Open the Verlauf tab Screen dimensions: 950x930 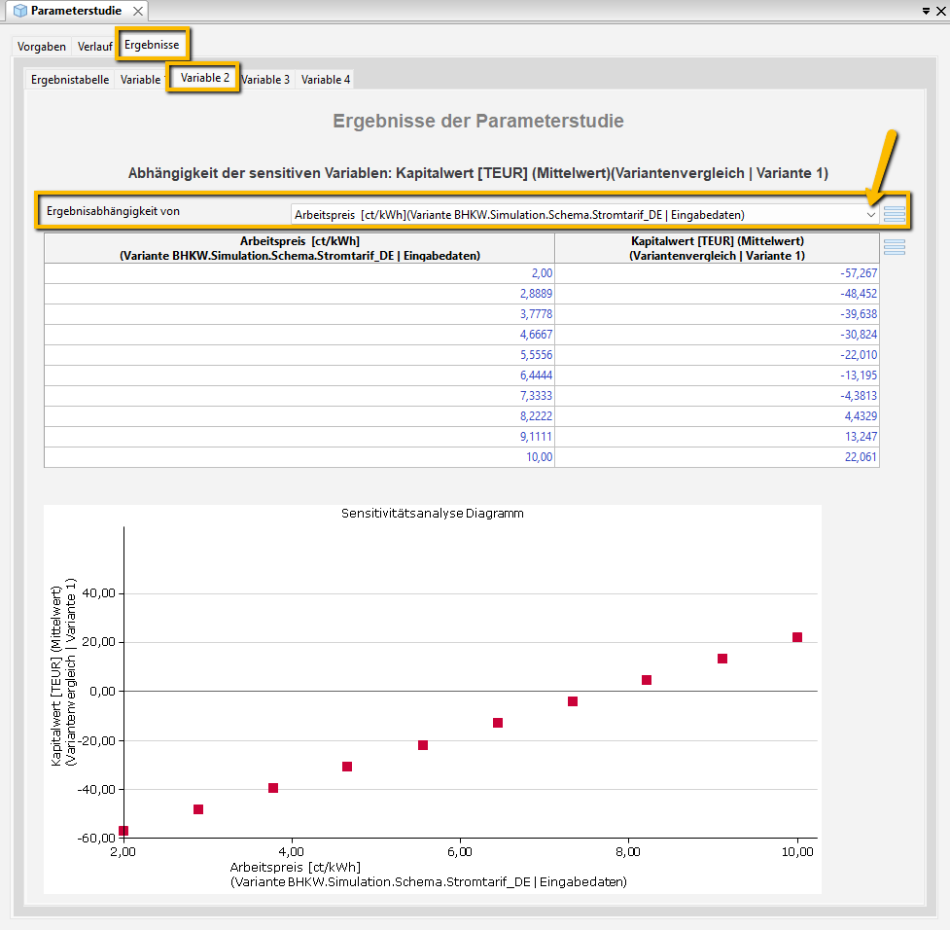(95, 47)
